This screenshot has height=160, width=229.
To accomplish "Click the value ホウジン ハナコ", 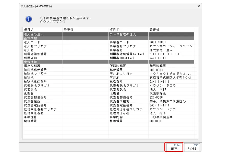I will pyautogui.click(x=163, y=109).
